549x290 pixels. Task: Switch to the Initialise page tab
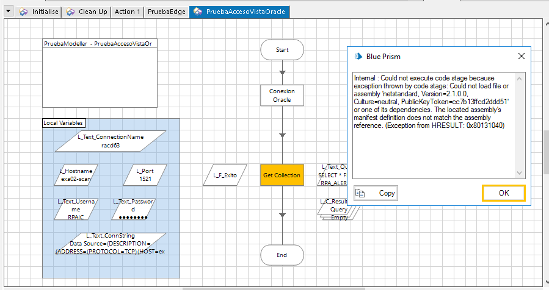pos(39,12)
